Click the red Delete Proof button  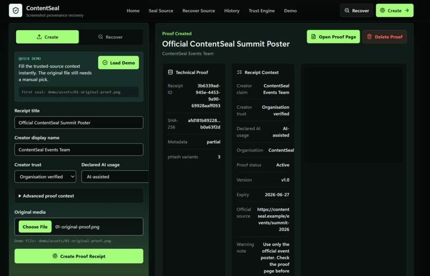click(x=385, y=37)
